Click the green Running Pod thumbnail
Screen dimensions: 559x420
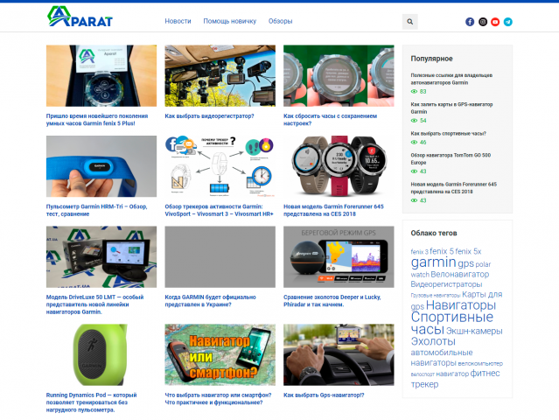click(101, 354)
